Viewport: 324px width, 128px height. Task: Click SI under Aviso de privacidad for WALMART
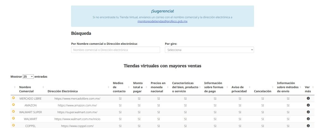tap(240, 119)
